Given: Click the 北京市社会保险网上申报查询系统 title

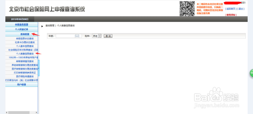Looking at the screenshot, I should point(47,9).
